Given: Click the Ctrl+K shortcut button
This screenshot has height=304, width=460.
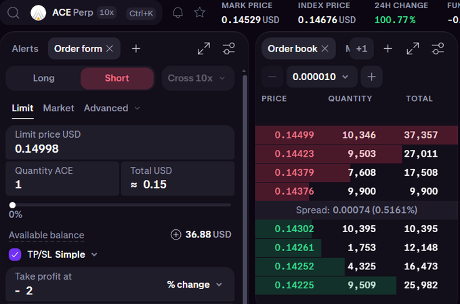Looking at the screenshot, I should click(x=141, y=13).
